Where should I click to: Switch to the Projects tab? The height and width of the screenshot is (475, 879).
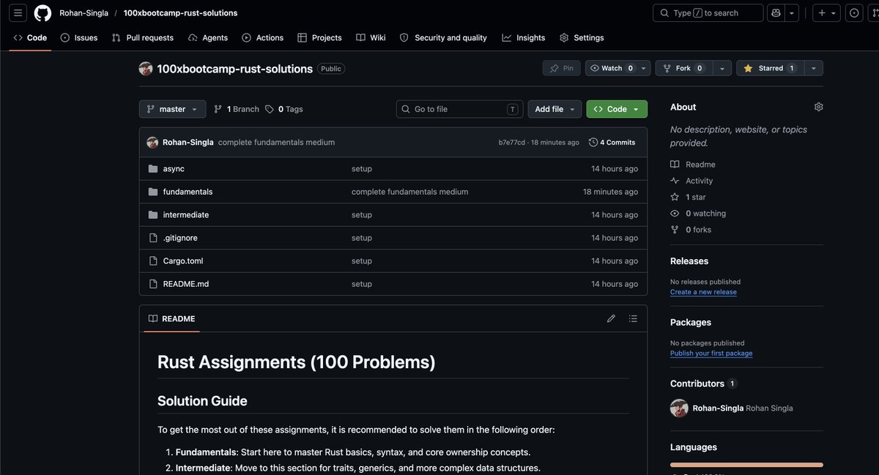tap(319, 37)
